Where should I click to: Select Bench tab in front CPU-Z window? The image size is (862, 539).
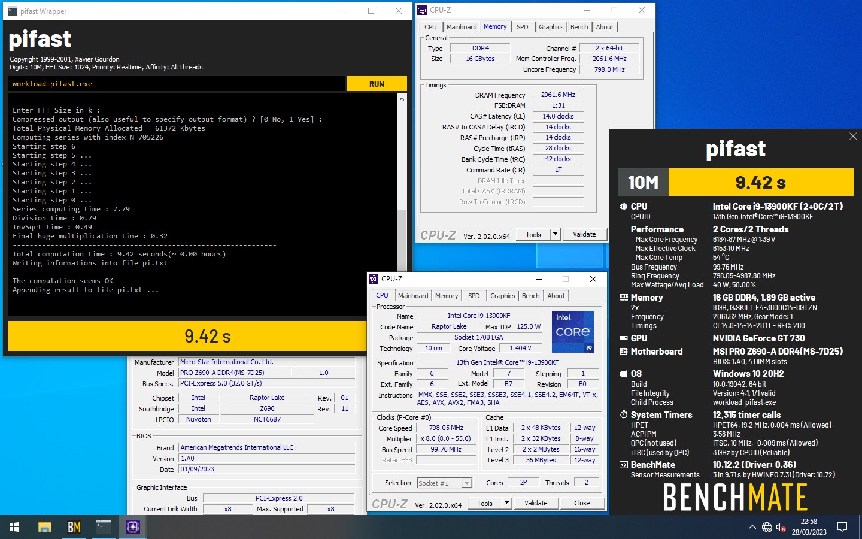click(530, 296)
